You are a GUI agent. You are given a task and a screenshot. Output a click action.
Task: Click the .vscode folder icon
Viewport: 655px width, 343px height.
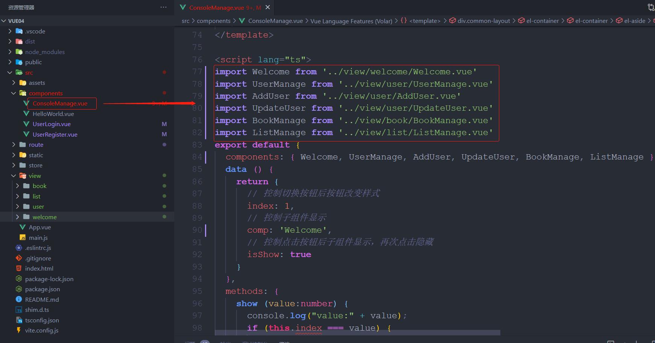[x=19, y=31]
